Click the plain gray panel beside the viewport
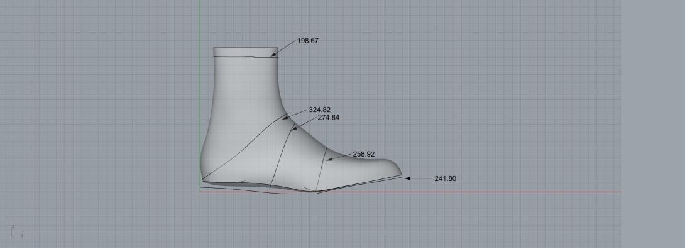The height and width of the screenshot is (248, 685). coord(653,124)
